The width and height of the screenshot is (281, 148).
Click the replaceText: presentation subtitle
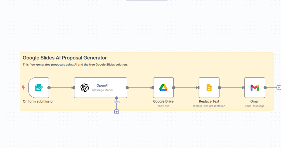pyautogui.click(x=209, y=106)
